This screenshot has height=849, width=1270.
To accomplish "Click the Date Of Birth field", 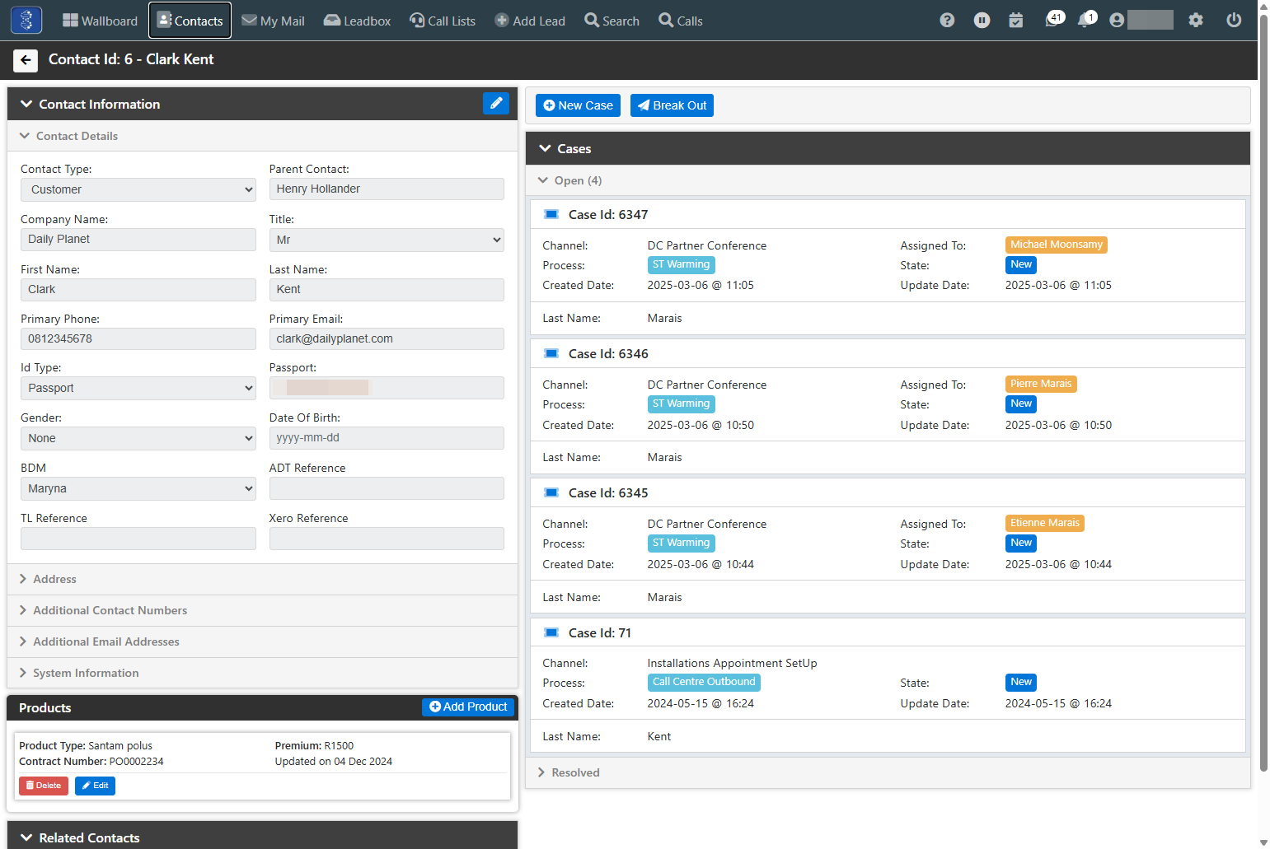I will pyautogui.click(x=387, y=437).
